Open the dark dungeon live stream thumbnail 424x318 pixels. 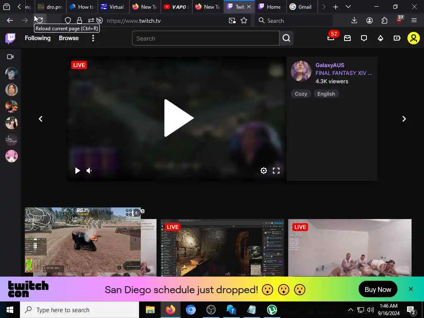[222, 248]
